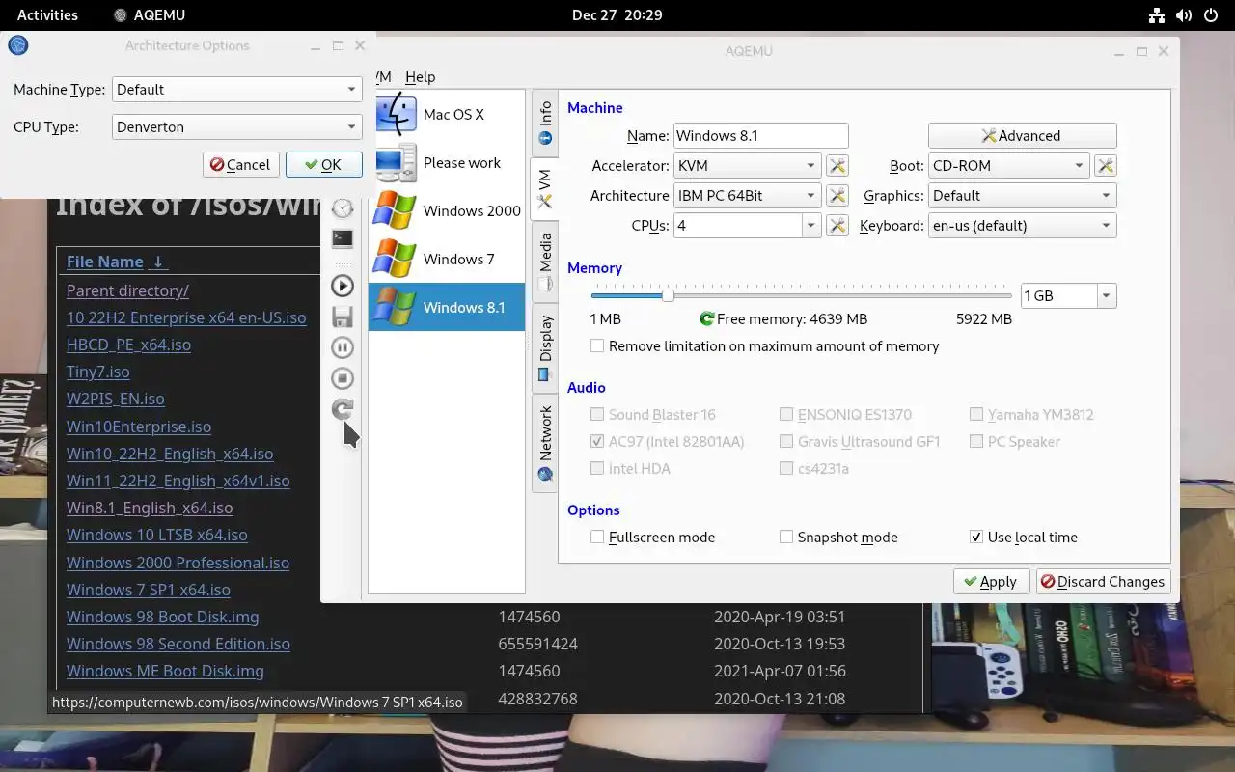Start the VM with the play icon
The height and width of the screenshot is (772, 1235).
coord(343,286)
